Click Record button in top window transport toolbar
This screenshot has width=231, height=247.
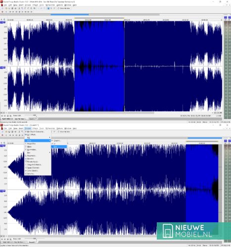(2, 12)
